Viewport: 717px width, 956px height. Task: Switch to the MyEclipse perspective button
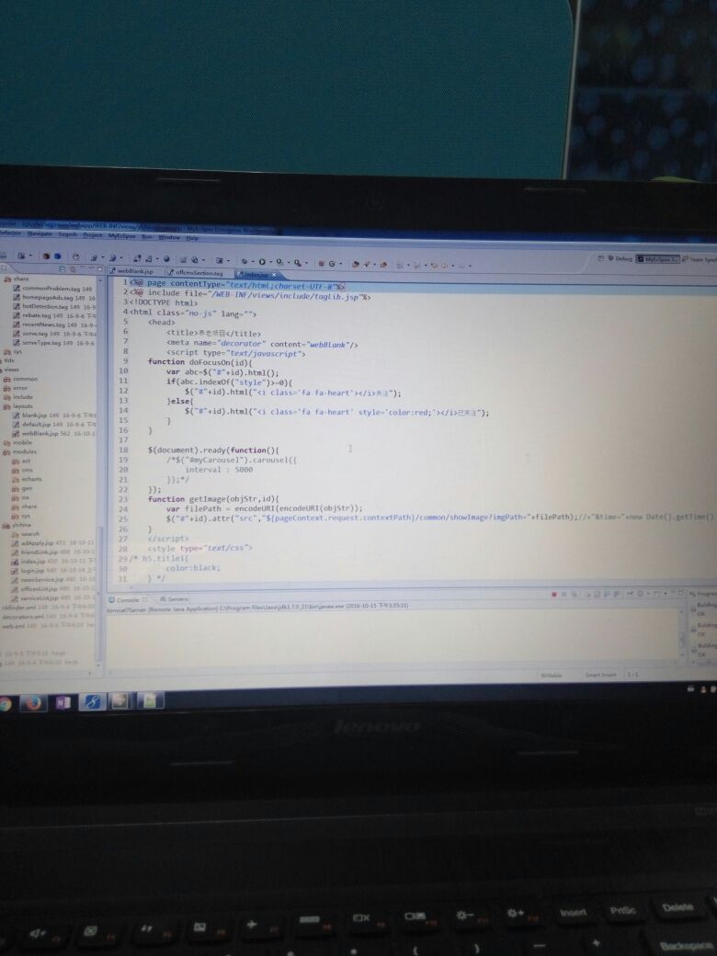point(661,259)
